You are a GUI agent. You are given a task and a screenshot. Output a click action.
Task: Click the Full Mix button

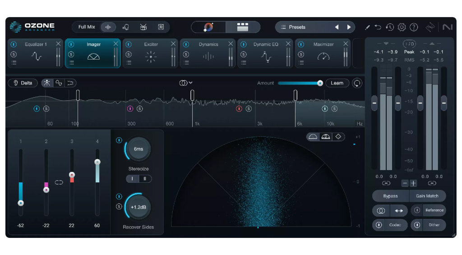87,27
